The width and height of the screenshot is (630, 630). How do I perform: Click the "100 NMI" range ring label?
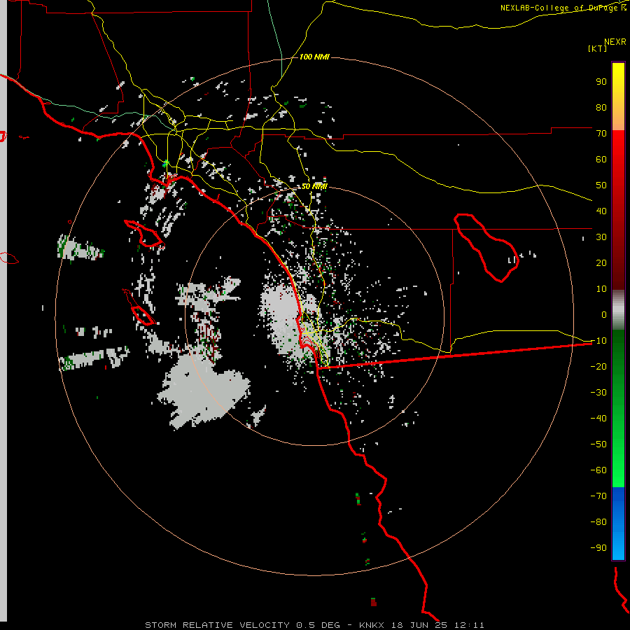314,57
